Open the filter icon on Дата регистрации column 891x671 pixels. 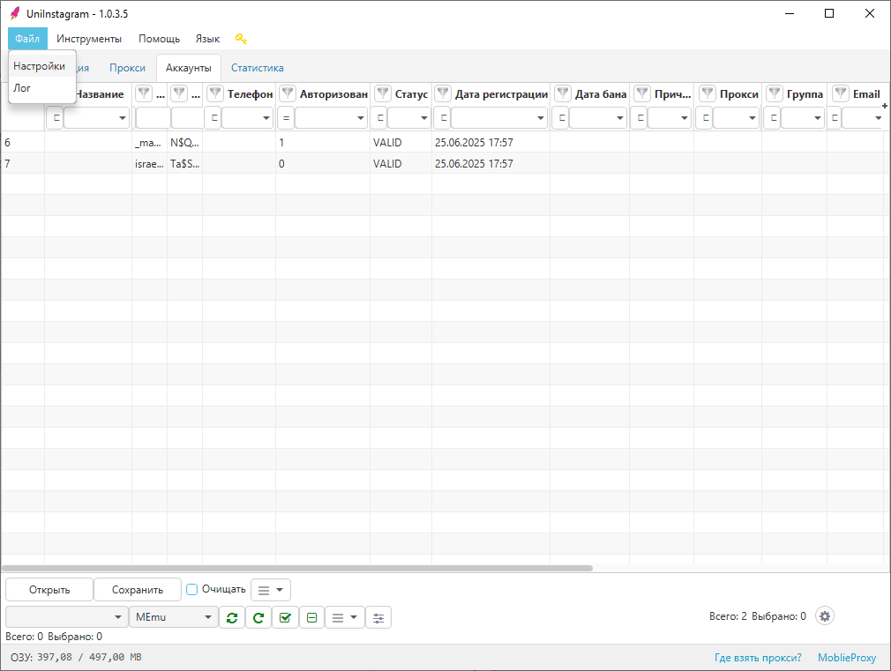[443, 93]
